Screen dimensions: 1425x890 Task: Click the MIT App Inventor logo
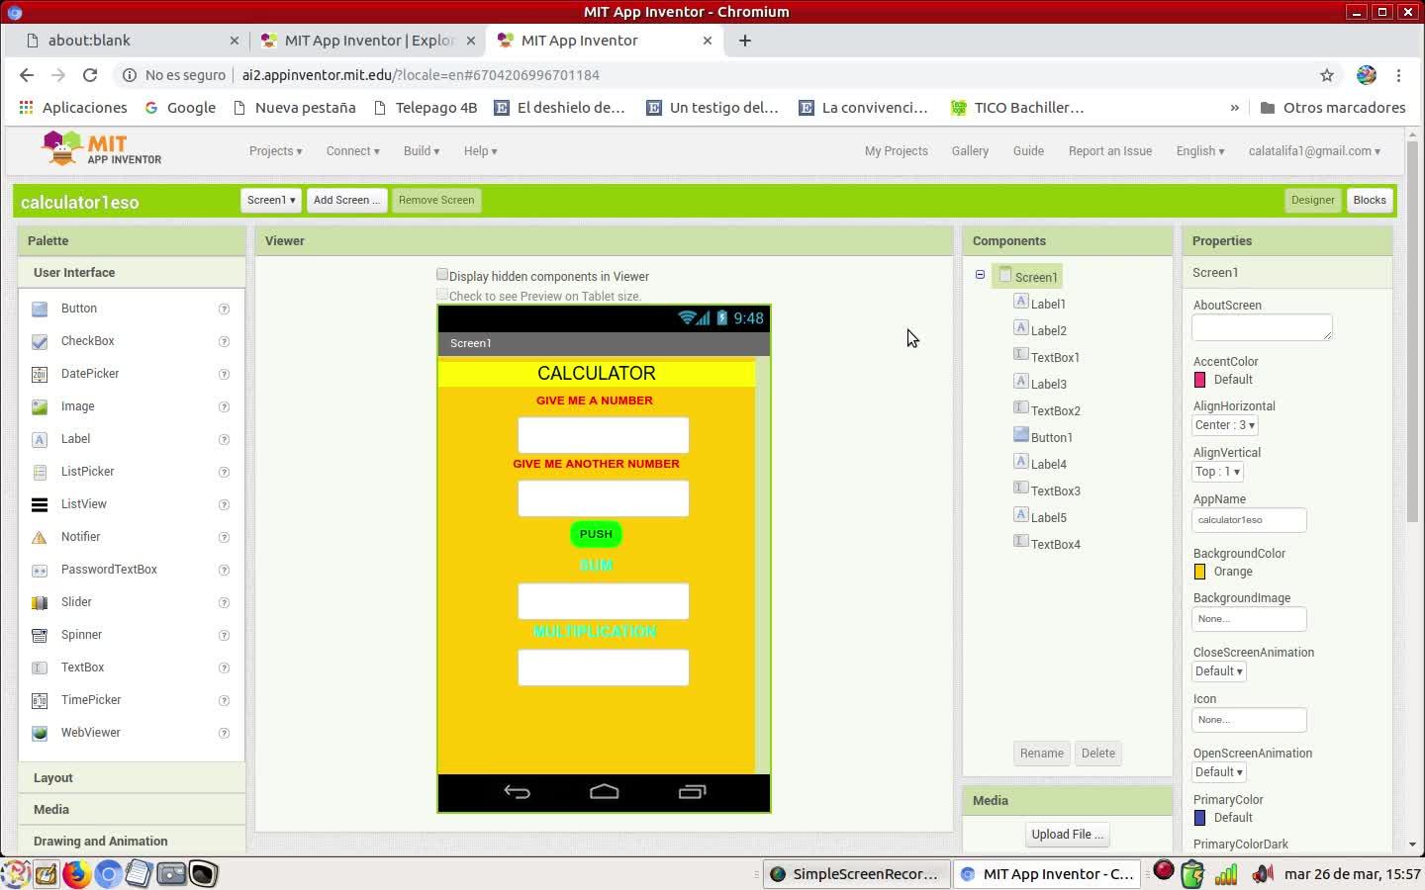pyautogui.click(x=101, y=149)
